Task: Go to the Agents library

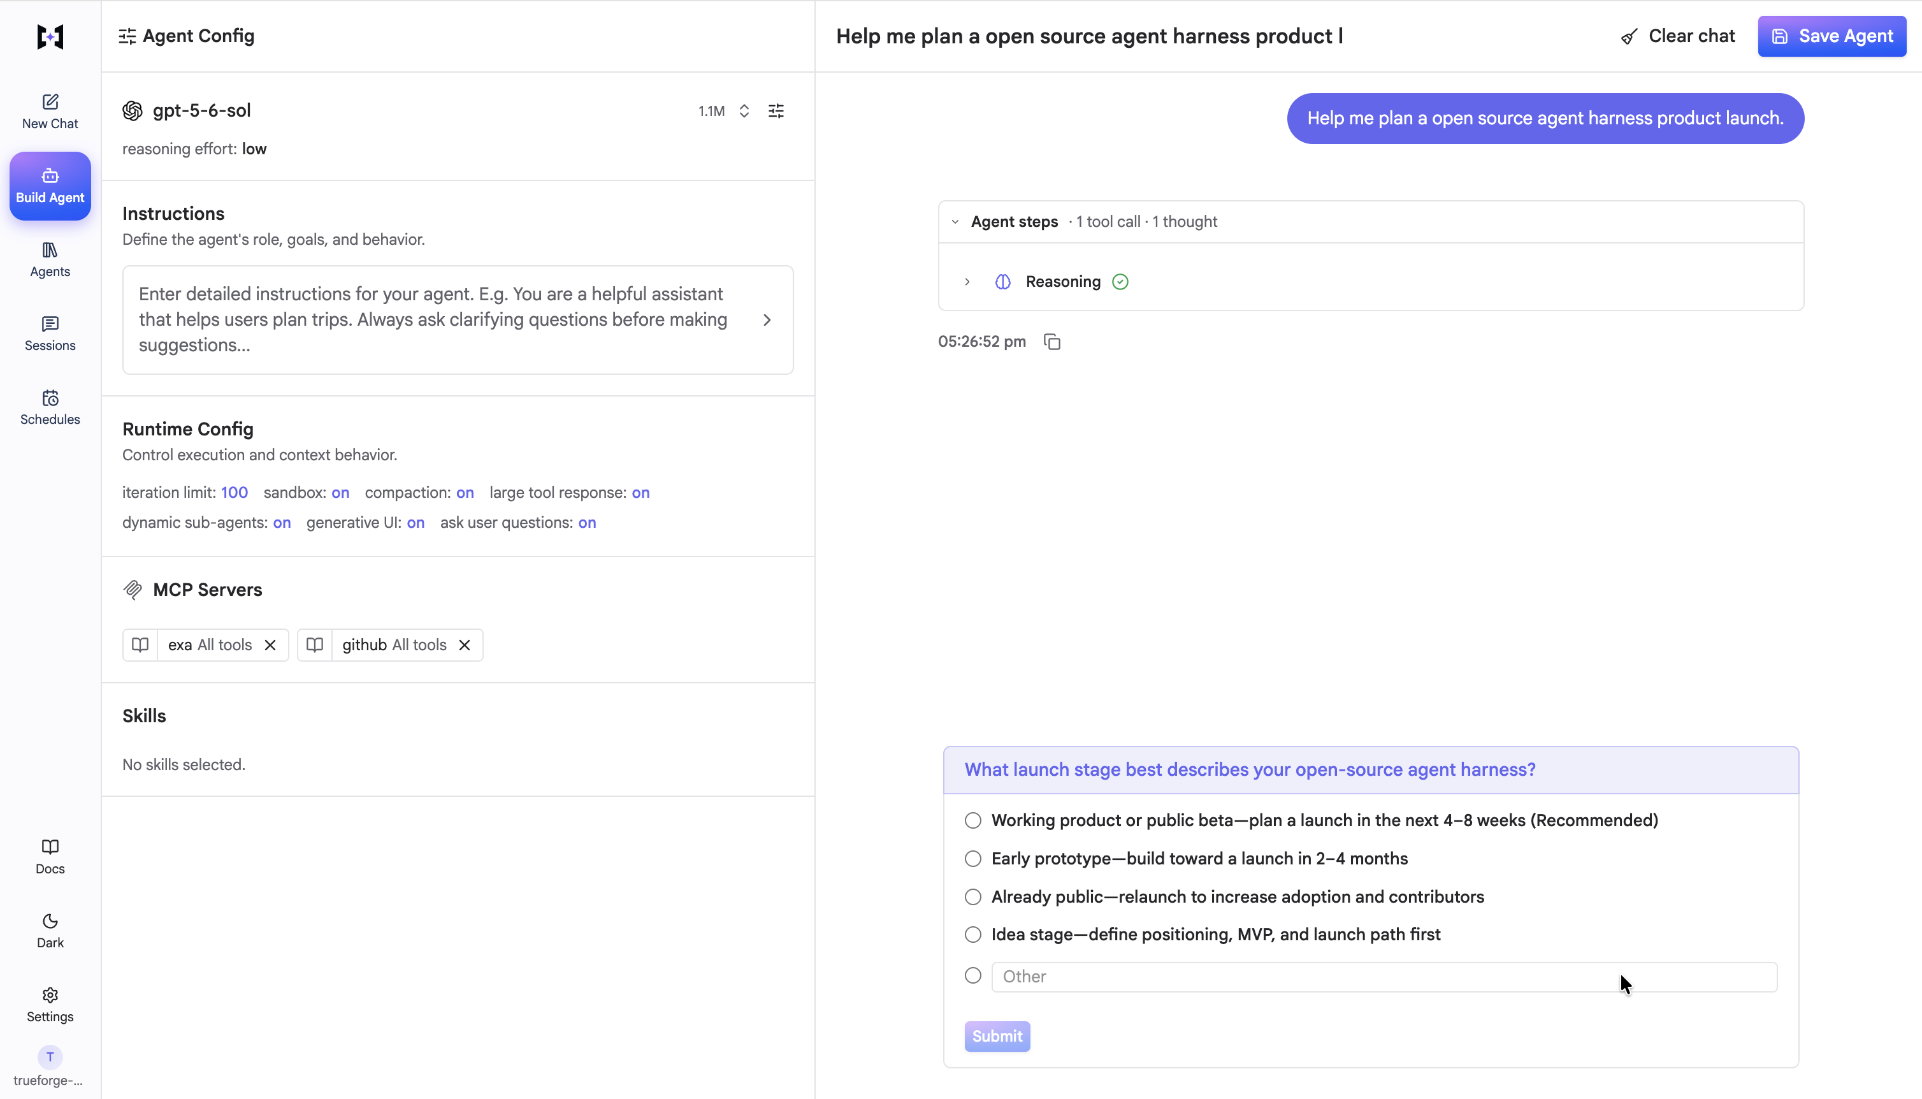Action: (x=50, y=259)
